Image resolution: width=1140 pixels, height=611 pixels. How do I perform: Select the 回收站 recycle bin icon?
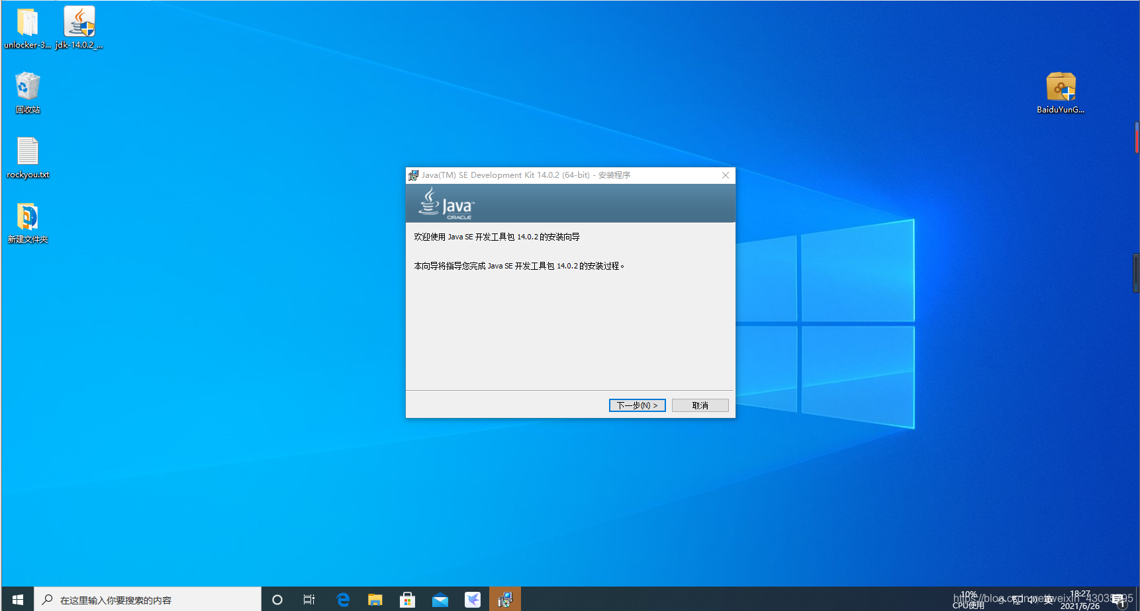(27, 93)
